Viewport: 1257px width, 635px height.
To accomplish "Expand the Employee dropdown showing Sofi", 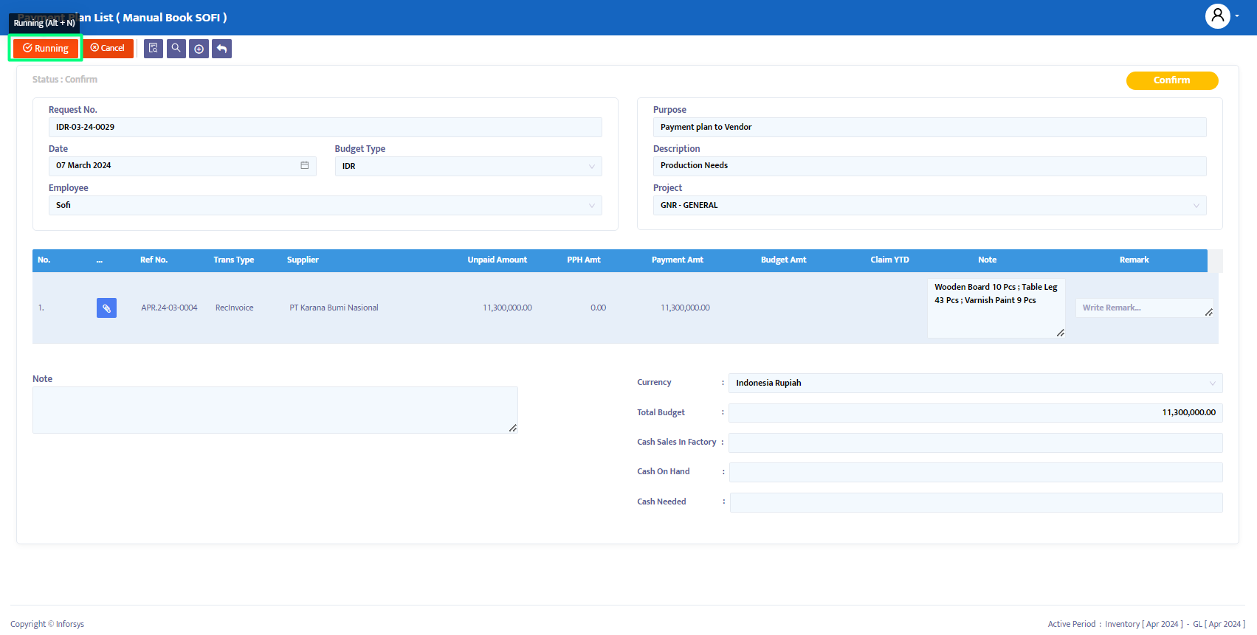I will (x=326, y=205).
